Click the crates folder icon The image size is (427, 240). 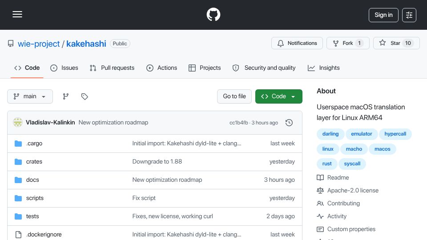(18, 162)
